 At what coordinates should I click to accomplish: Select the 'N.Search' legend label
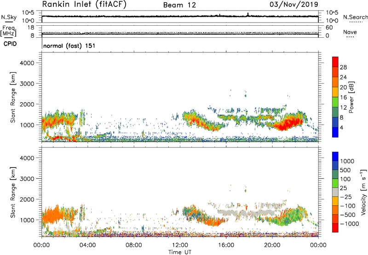click(355, 17)
